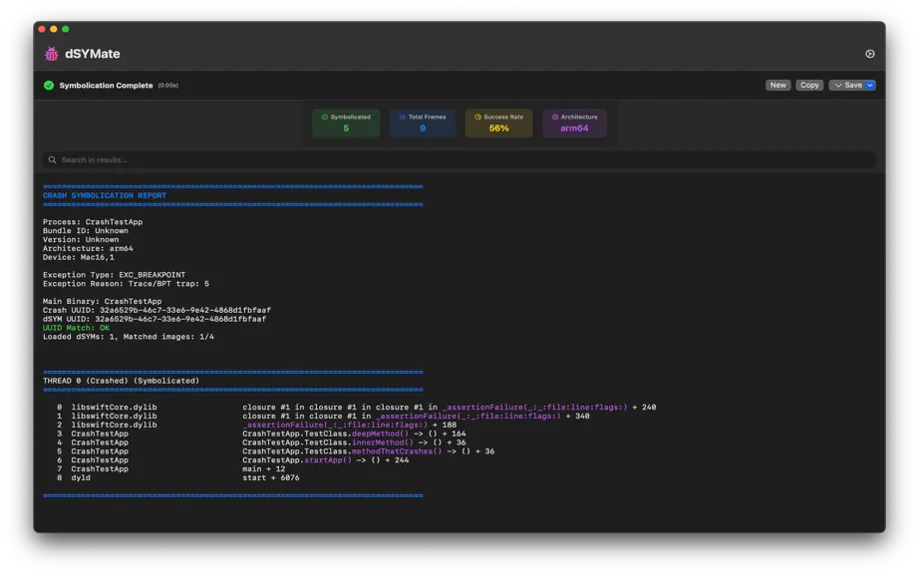Viewport: 919px width, 574px height.
Task: Click the Architecture arm64 card
Action: 574,123
